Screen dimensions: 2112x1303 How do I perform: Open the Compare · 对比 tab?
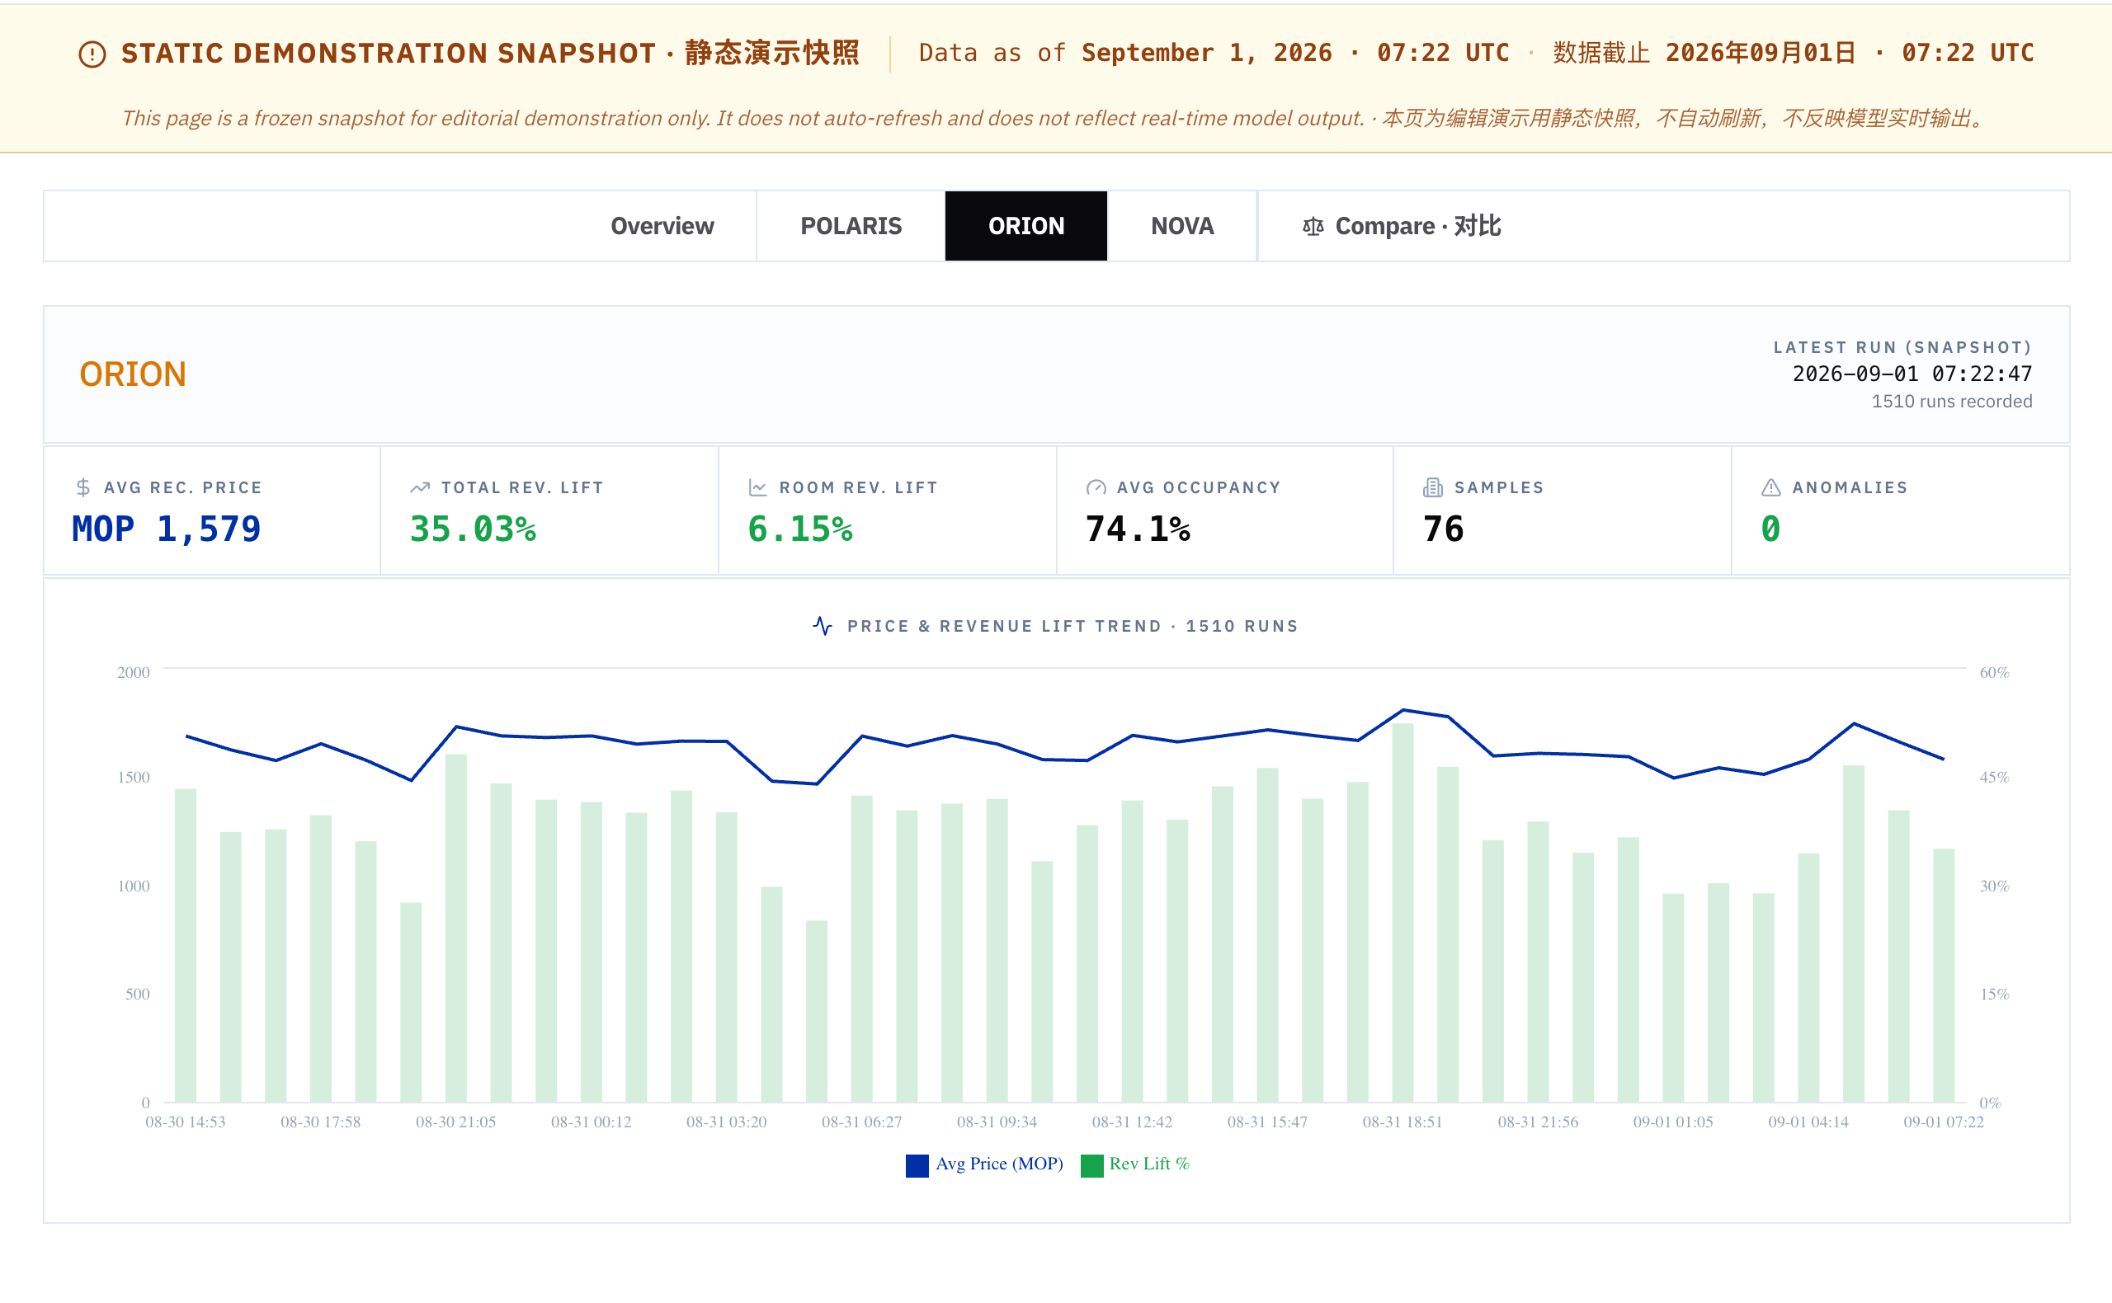tap(1401, 226)
